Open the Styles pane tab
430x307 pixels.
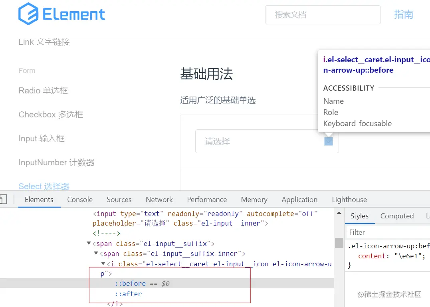[359, 216]
